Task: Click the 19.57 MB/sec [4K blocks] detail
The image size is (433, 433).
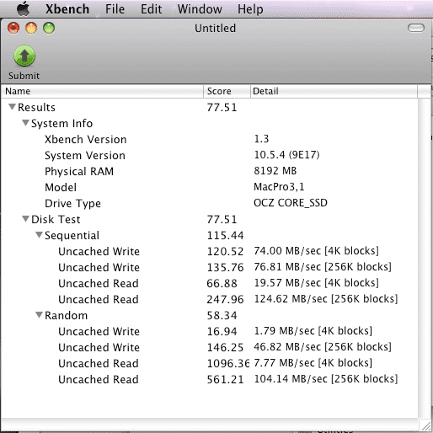Action: pyautogui.click(x=317, y=283)
